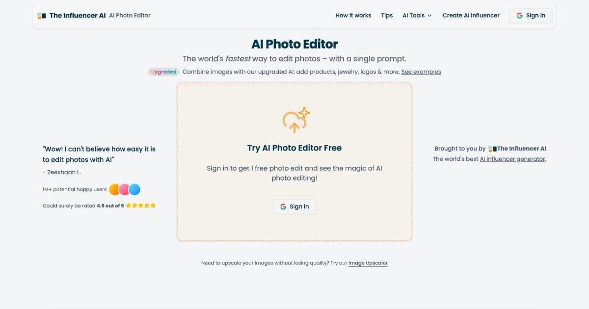Click the upload cloud icon with sparkle
This screenshot has width=589, height=309.
294,119
